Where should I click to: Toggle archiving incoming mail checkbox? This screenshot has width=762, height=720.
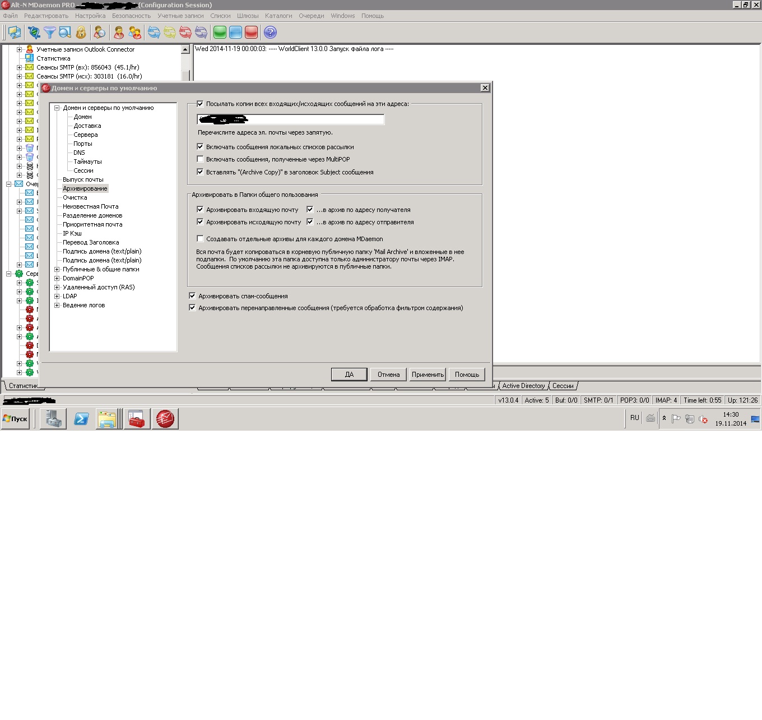click(200, 209)
